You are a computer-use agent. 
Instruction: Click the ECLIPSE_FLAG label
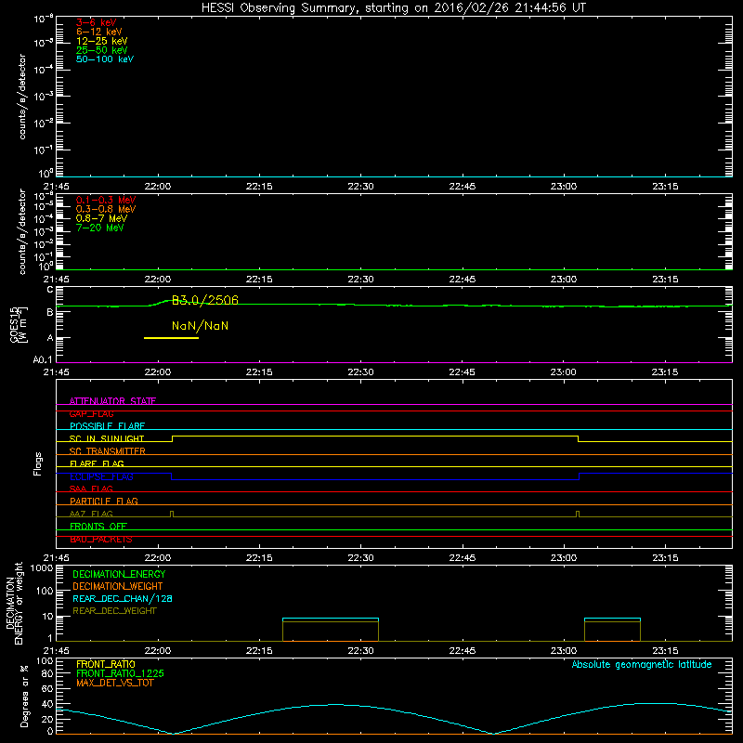101,476
